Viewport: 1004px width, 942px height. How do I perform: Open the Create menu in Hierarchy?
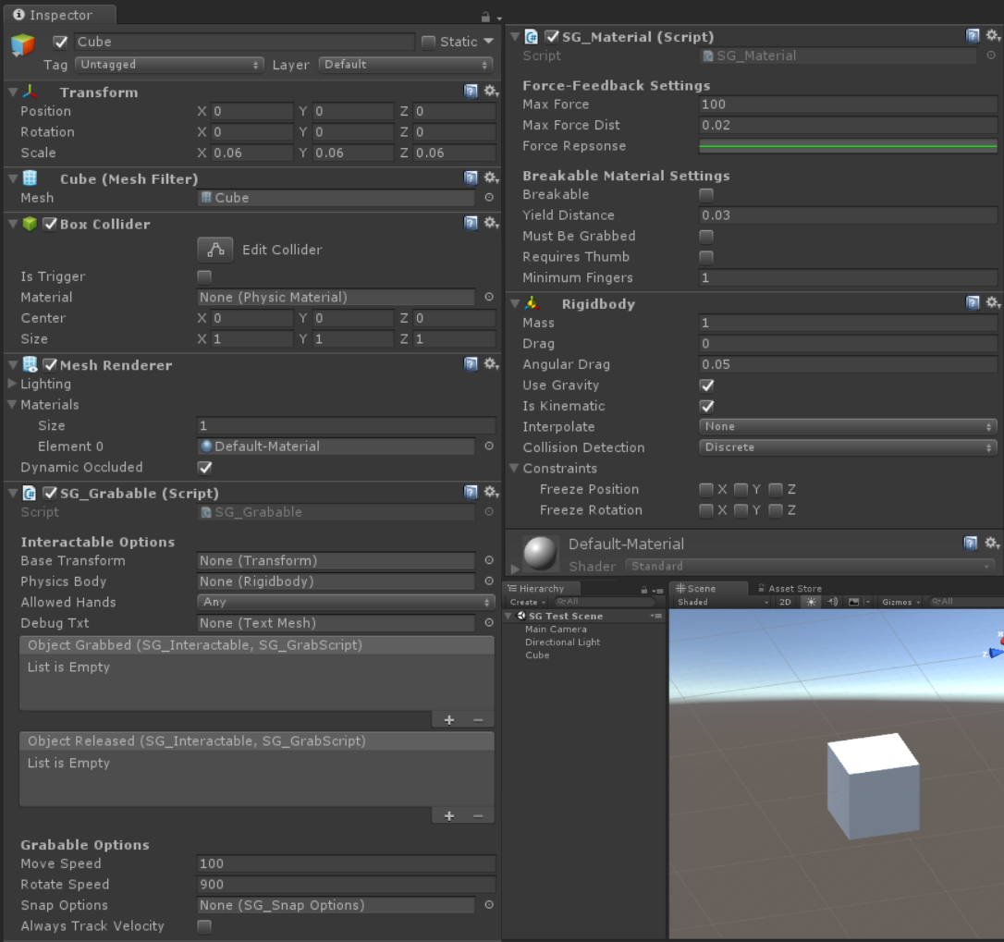pos(525,602)
